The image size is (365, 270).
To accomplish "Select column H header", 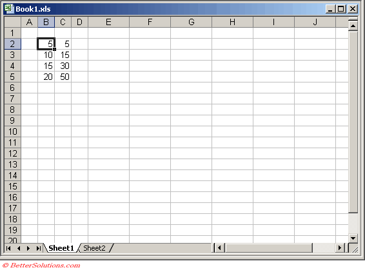I will pyautogui.click(x=232, y=22).
